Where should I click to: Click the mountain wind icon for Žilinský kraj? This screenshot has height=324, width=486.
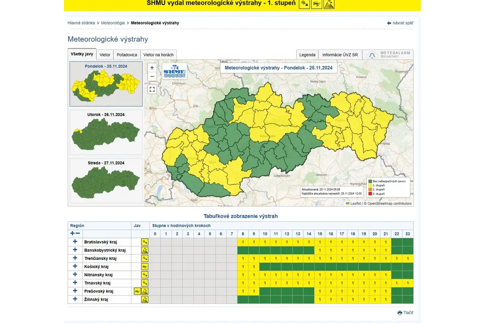(x=144, y=299)
